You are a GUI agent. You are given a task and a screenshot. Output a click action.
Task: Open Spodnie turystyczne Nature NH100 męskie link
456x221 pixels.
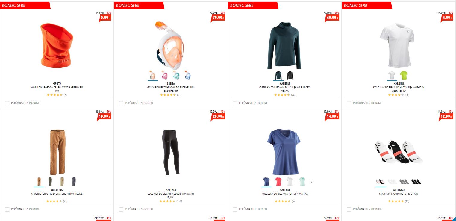tap(57, 194)
